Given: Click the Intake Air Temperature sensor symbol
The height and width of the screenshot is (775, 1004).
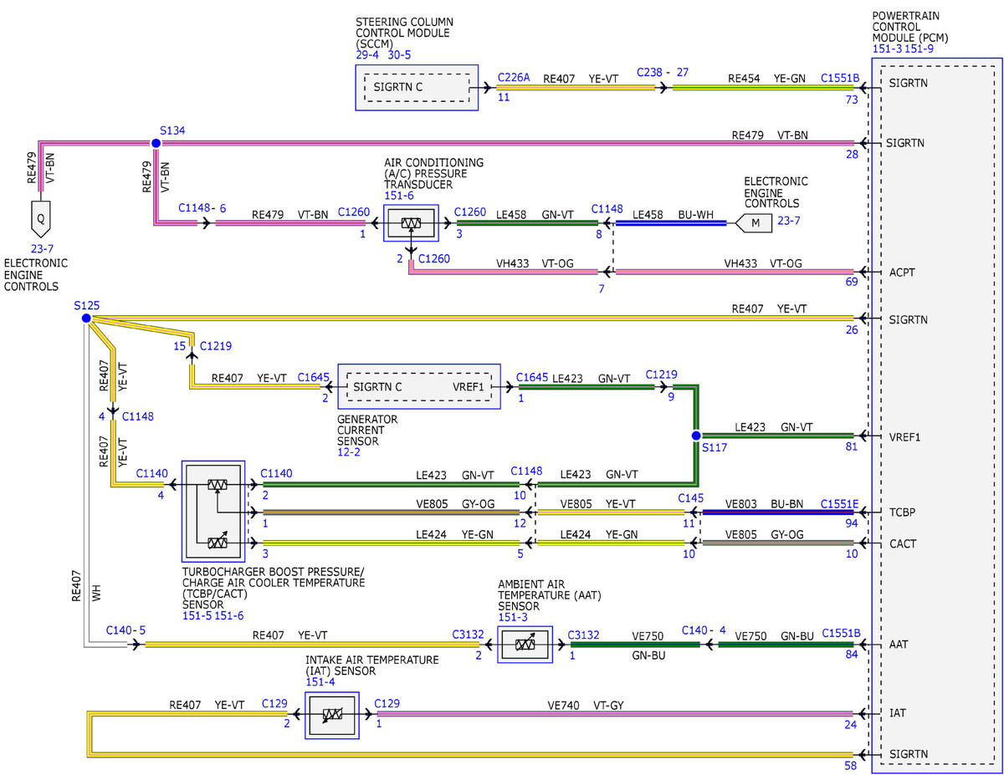Looking at the screenshot, I should 331,715.
